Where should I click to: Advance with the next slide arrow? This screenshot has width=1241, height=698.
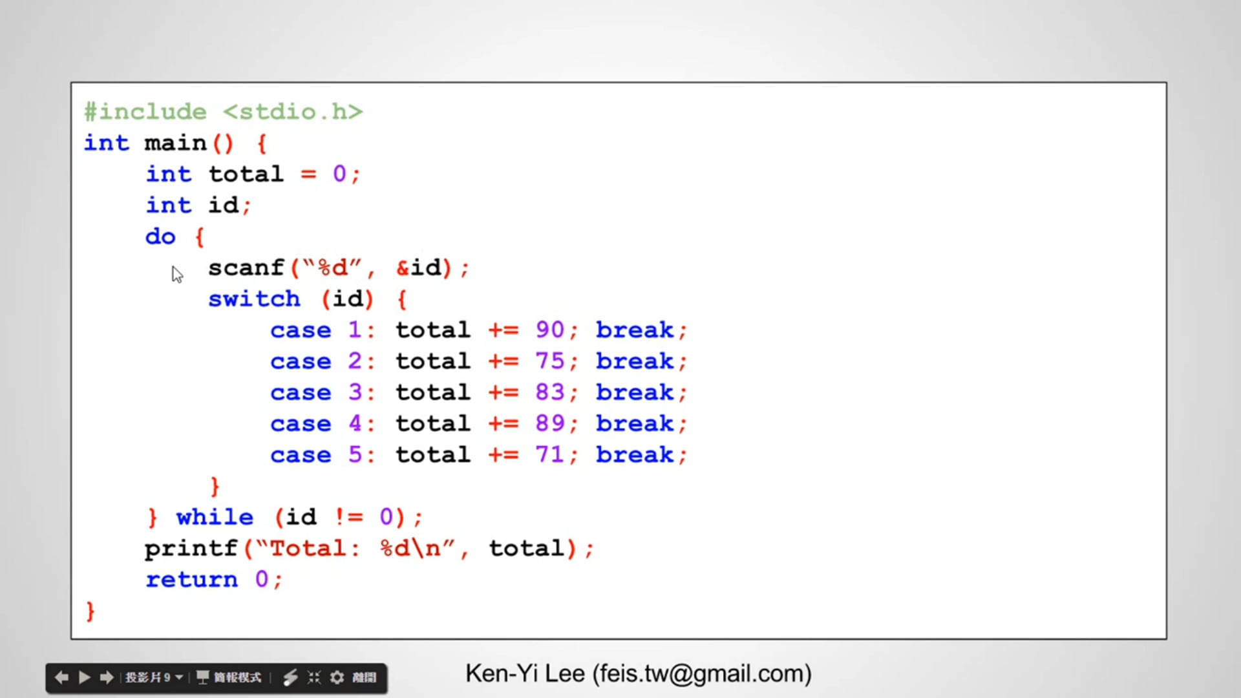click(x=107, y=677)
